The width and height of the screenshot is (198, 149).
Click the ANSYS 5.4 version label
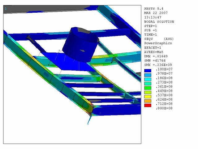pyautogui.click(x=154, y=9)
